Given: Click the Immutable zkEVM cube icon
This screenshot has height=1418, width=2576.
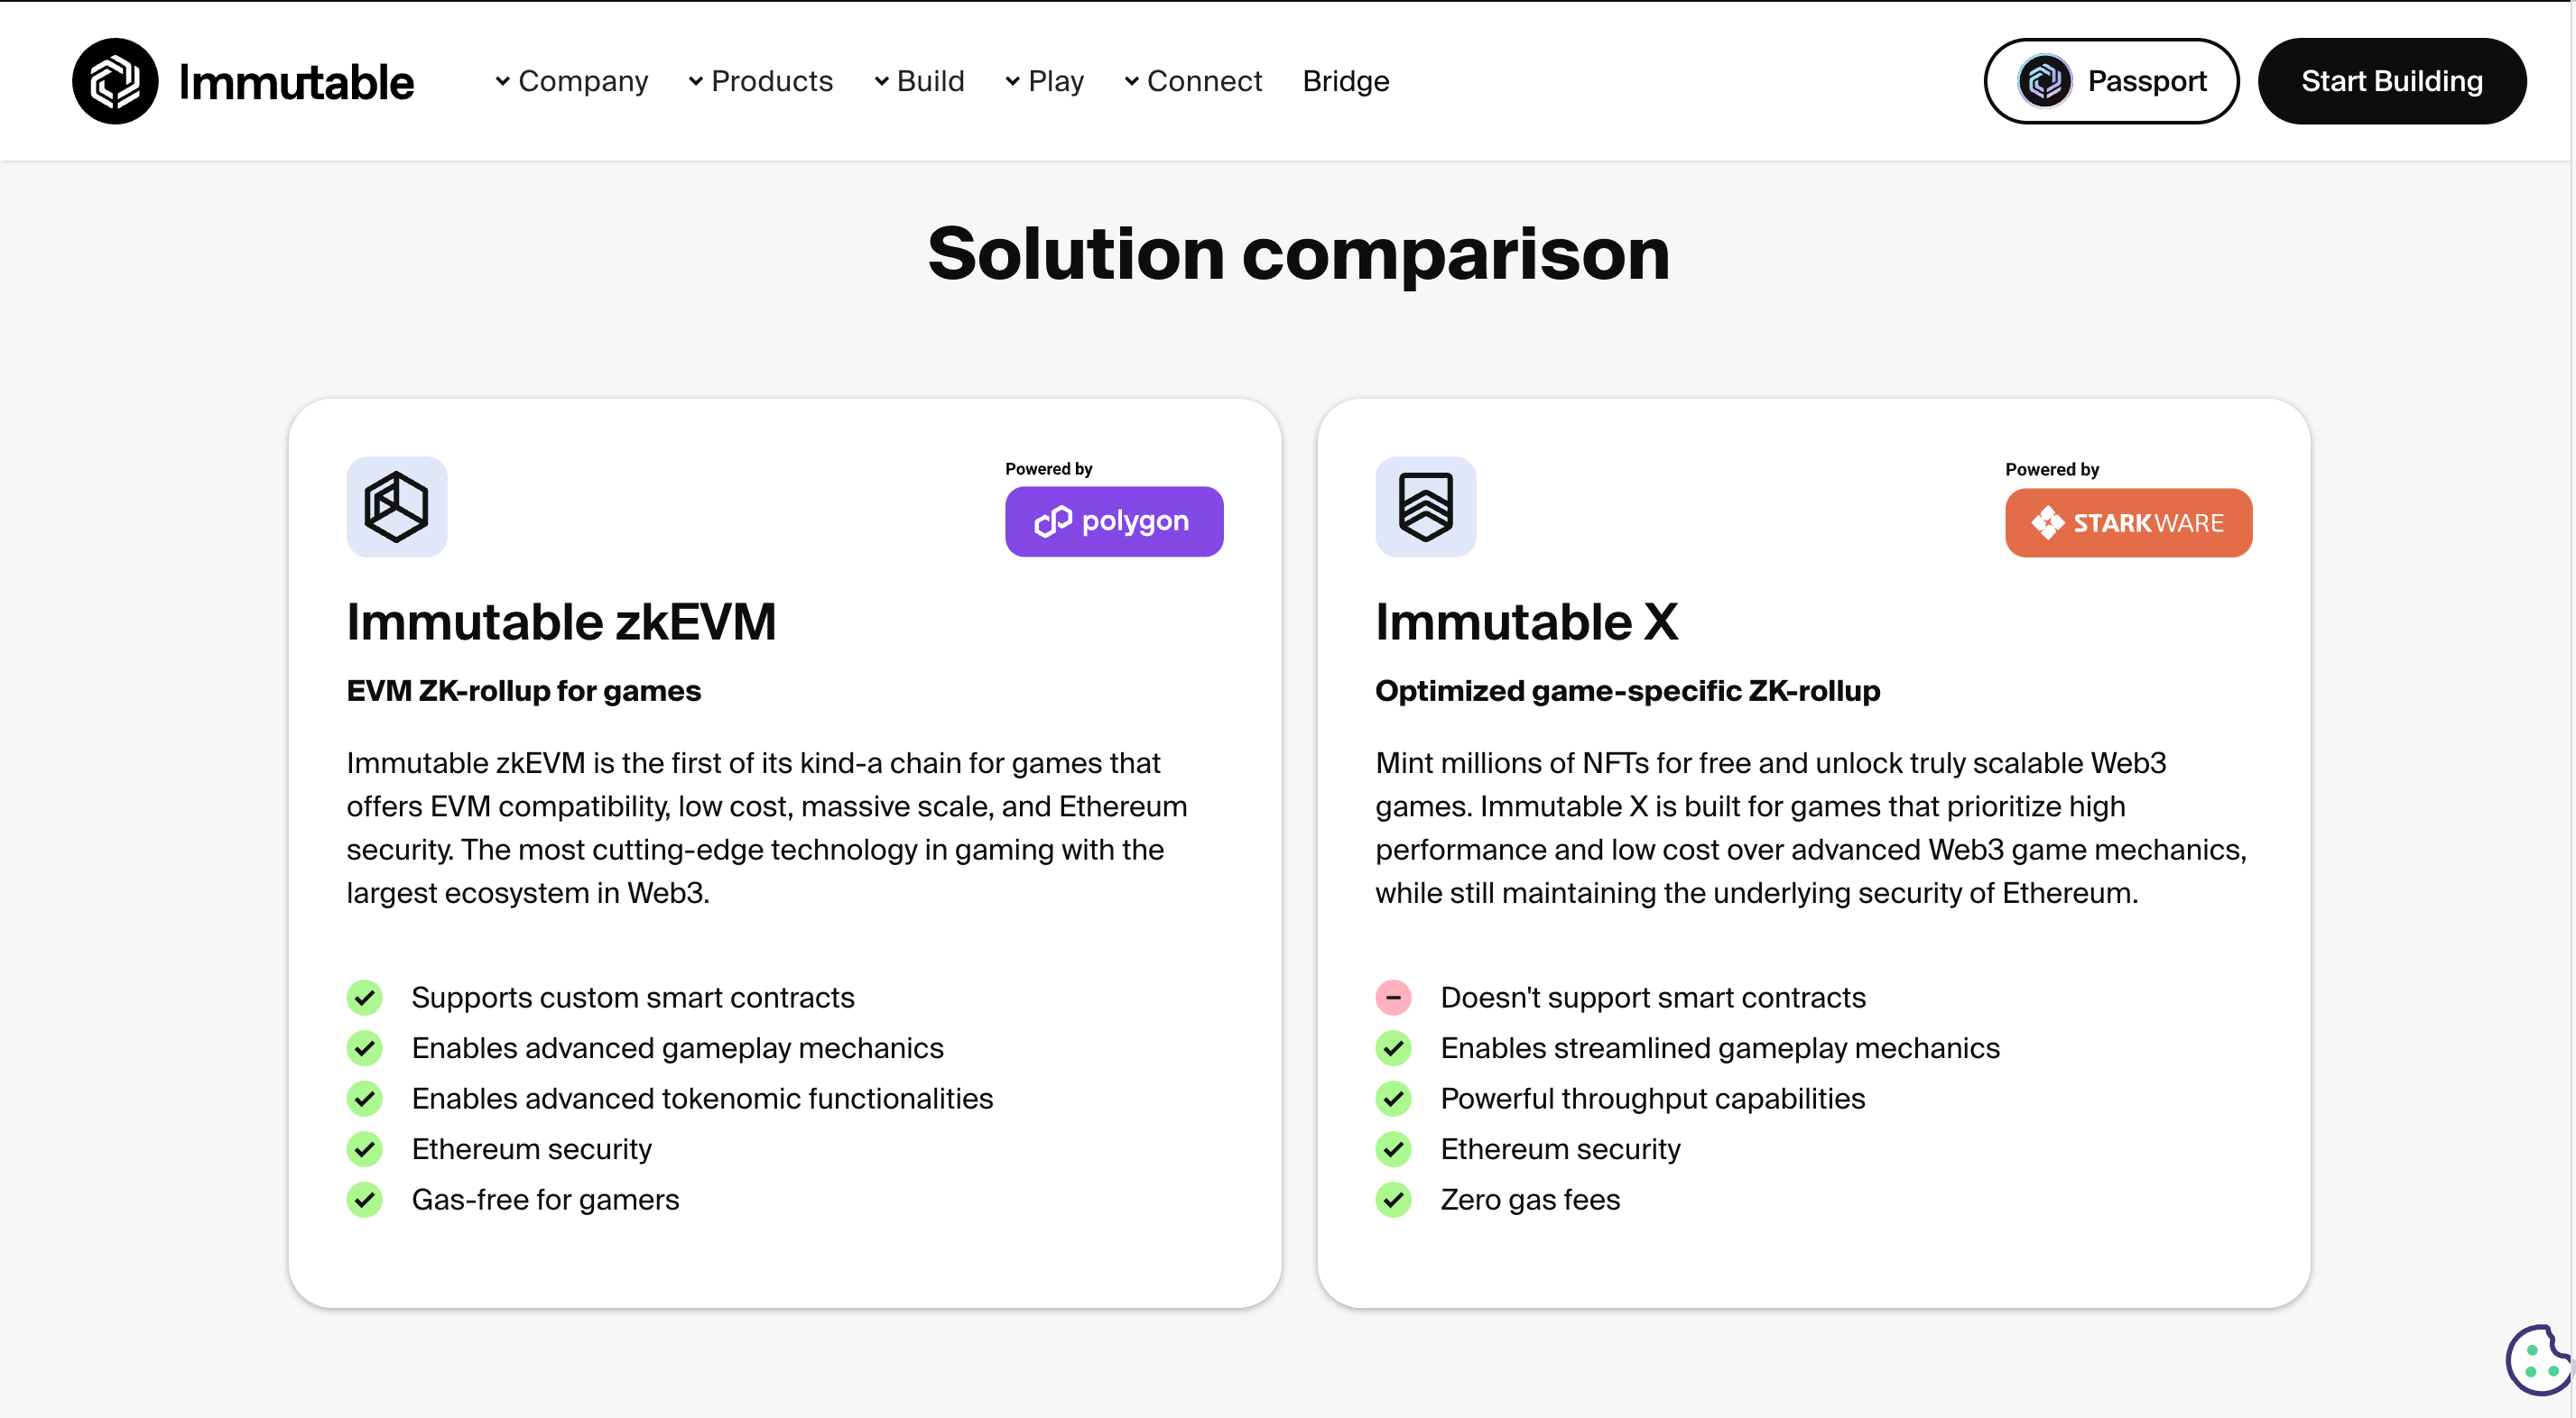Looking at the screenshot, I should point(397,507).
